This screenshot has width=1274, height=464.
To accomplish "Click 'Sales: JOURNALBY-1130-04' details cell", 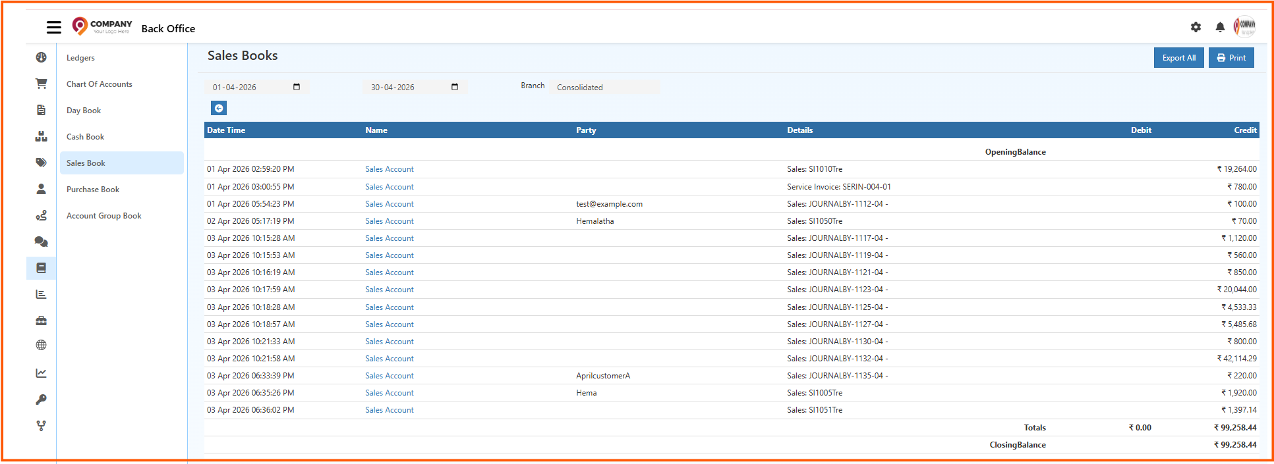I will pyautogui.click(x=838, y=342).
